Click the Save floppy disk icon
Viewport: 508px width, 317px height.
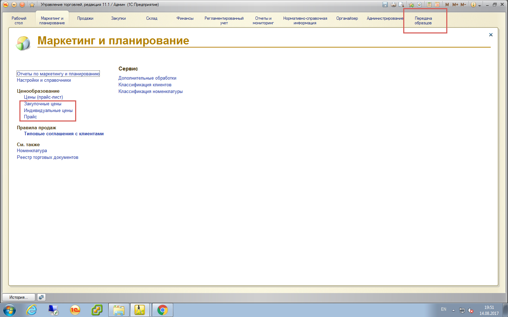pos(385,5)
